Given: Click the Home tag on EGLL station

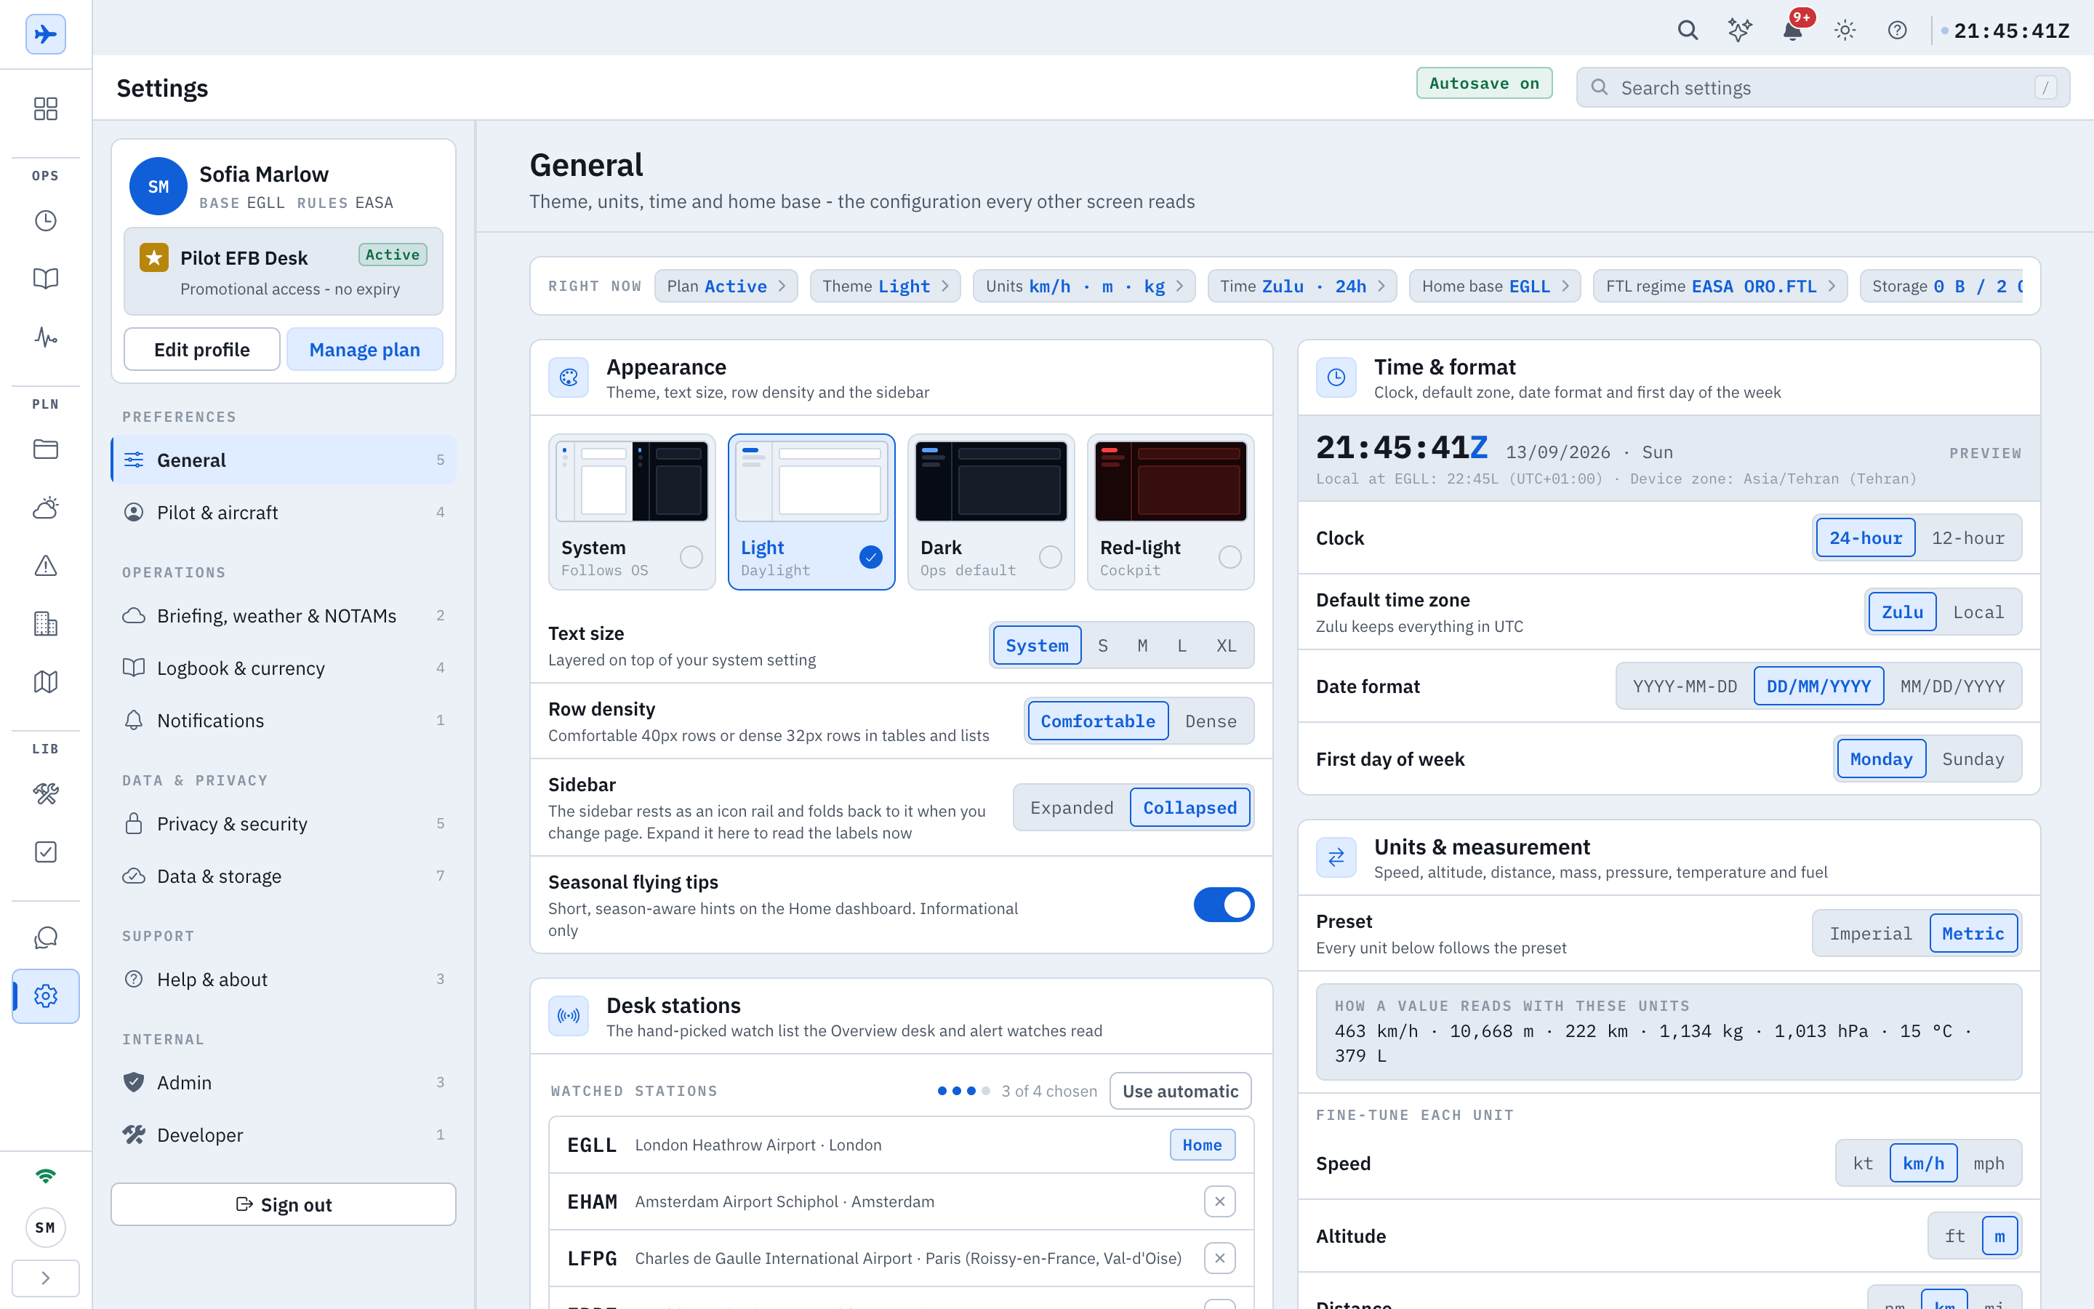Looking at the screenshot, I should point(1202,1145).
